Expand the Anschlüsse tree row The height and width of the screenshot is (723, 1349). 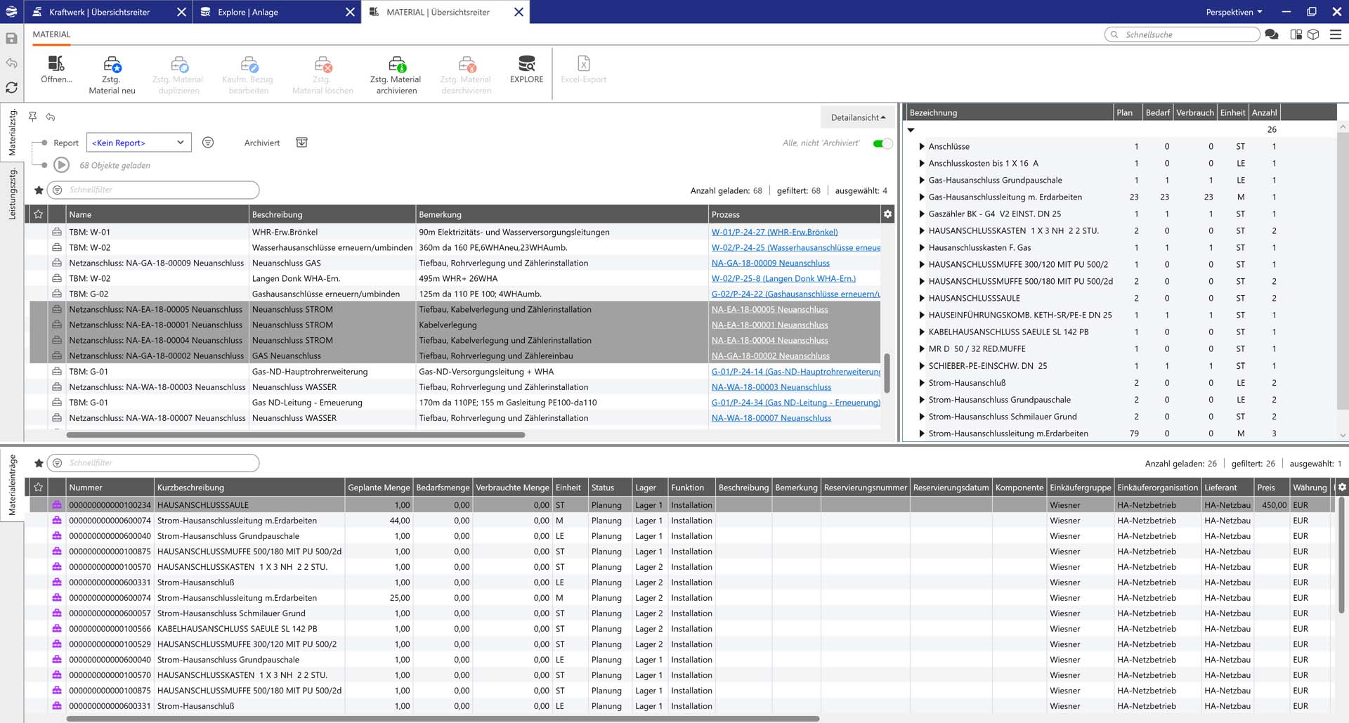[921, 147]
